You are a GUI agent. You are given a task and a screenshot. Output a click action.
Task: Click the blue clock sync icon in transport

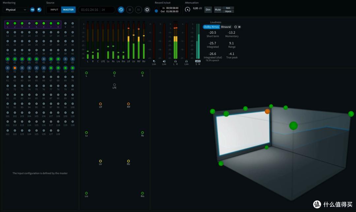tap(121, 10)
